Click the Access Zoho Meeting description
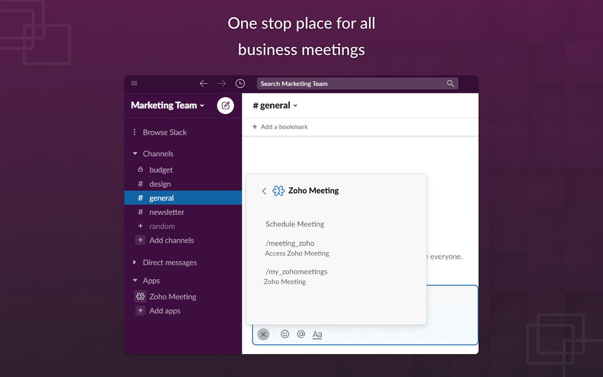Viewport: 603px width, 377px height. [297, 253]
